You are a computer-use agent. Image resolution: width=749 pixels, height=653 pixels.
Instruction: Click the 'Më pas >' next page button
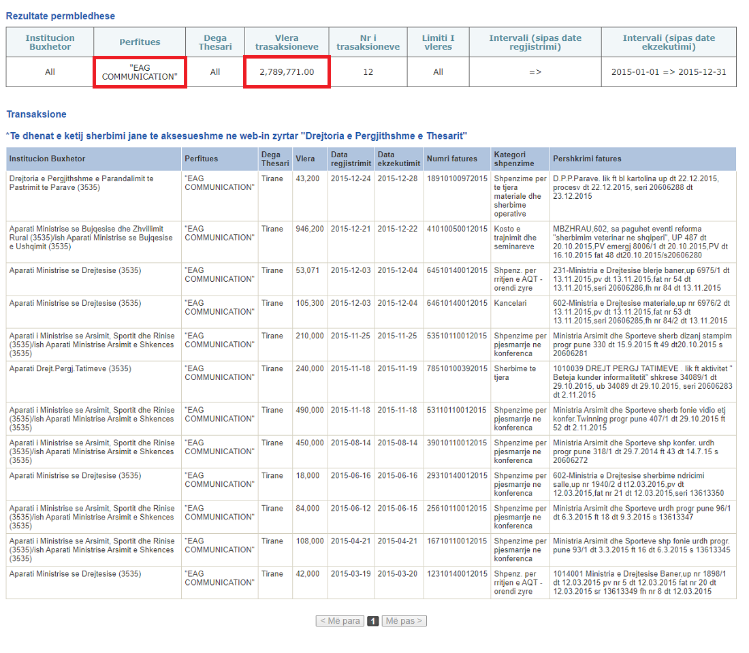point(404,621)
